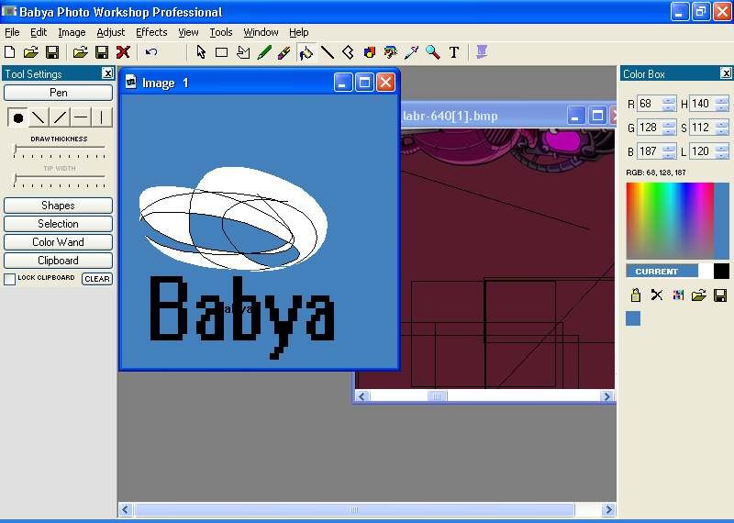Pick a color from the rainbow spectrum
This screenshot has height=523, width=734.
click(670, 220)
